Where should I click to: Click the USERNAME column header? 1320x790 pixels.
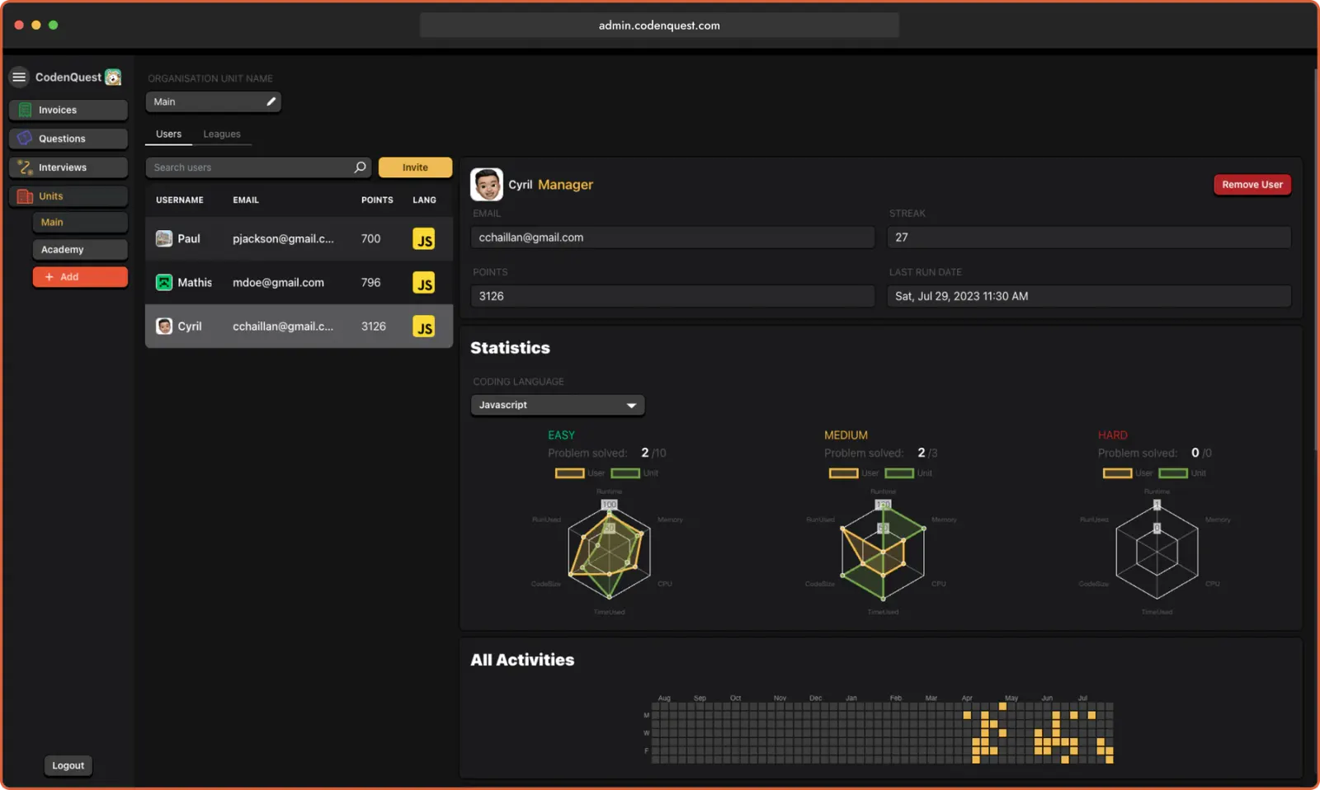tap(180, 200)
